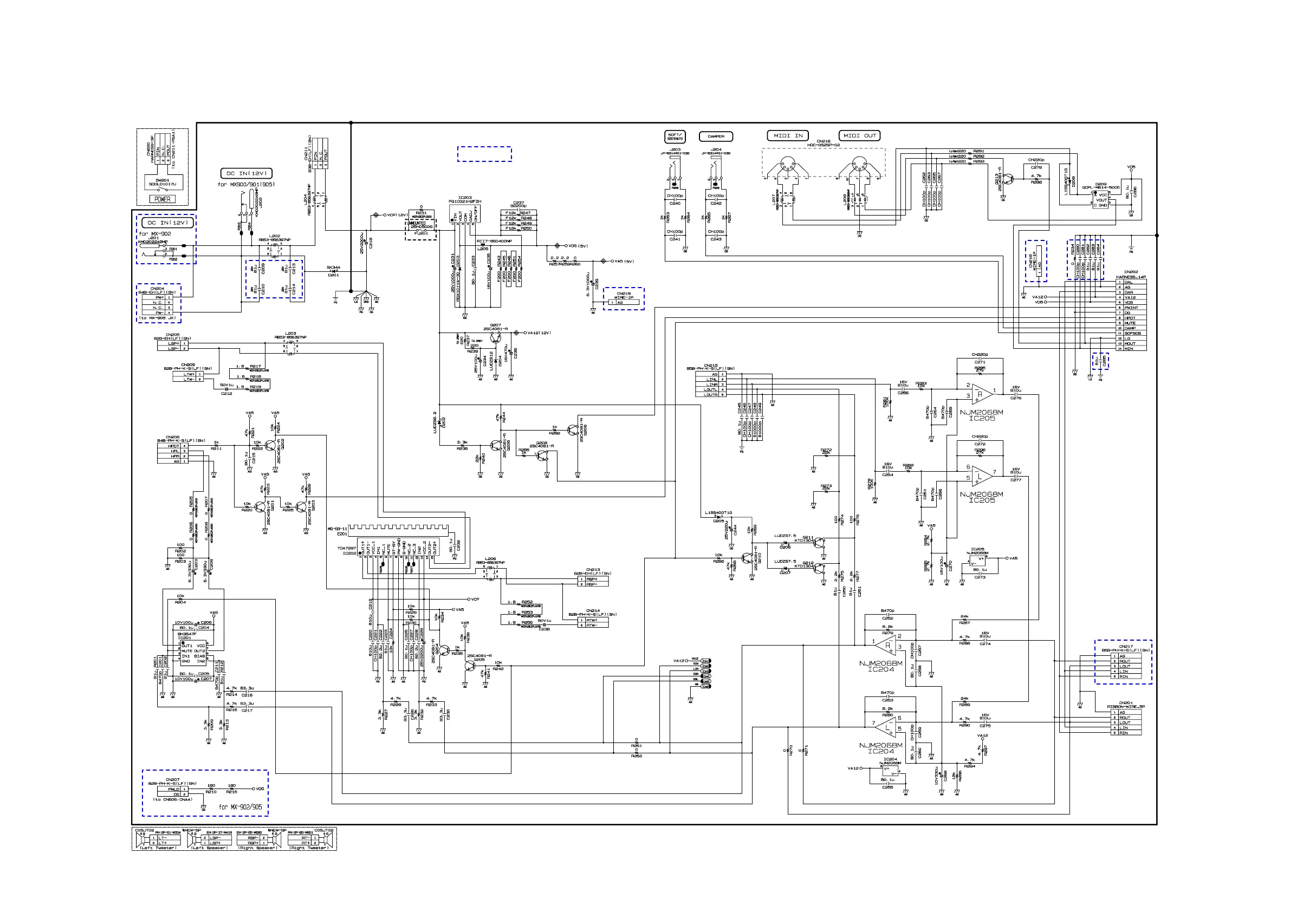Image resolution: width=1290 pixels, height=912 pixels.
Task: Select the Left Tweeter speaker symbol
Action: [x=141, y=841]
